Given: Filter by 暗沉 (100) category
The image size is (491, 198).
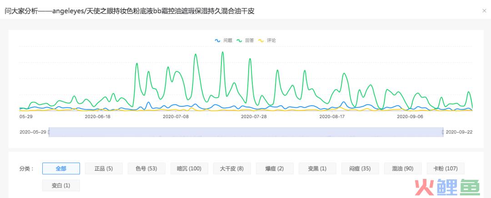Looking at the screenshot, I should click(x=189, y=168).
